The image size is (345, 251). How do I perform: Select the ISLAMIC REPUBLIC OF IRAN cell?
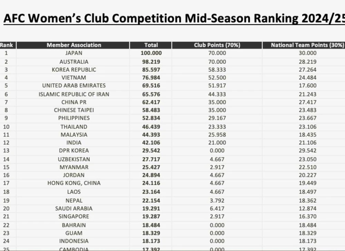coord(74,94)
